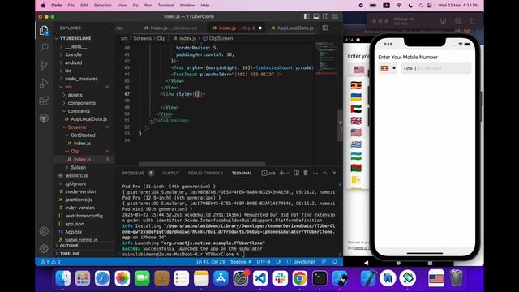Kill the terminal with the trash icon
Viewport: 519px width, 292px height.
tap(306, 173)
